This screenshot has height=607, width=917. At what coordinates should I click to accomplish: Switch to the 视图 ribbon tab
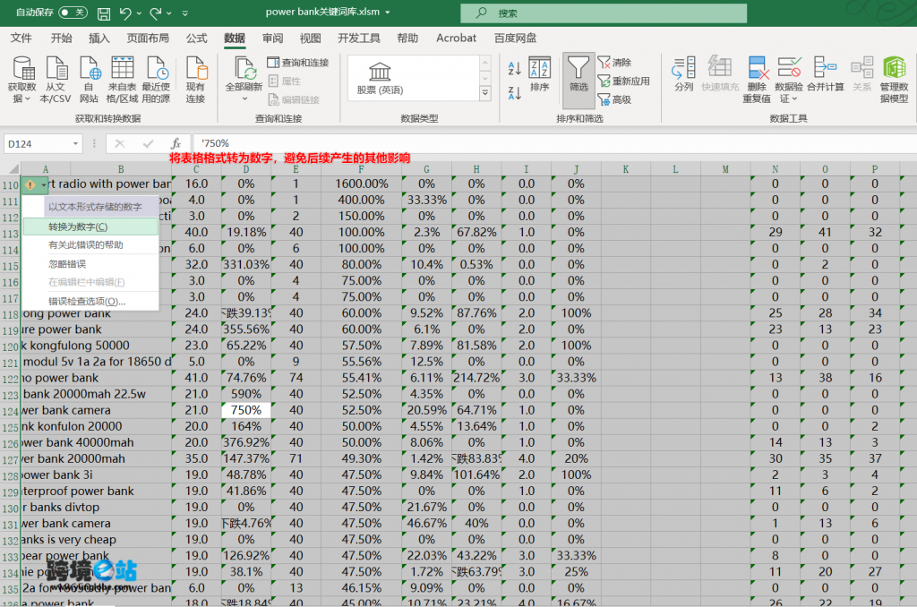point(311,38)
